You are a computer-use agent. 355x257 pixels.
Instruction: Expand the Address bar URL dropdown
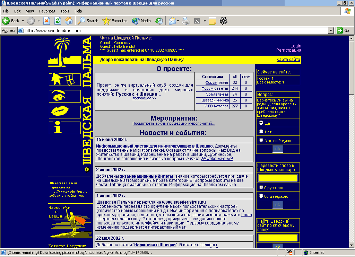[331, 30]
